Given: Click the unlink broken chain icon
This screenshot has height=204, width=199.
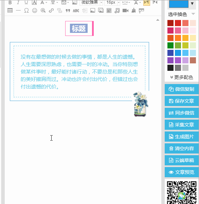Looking at the screenshot, I should [59, 11].
